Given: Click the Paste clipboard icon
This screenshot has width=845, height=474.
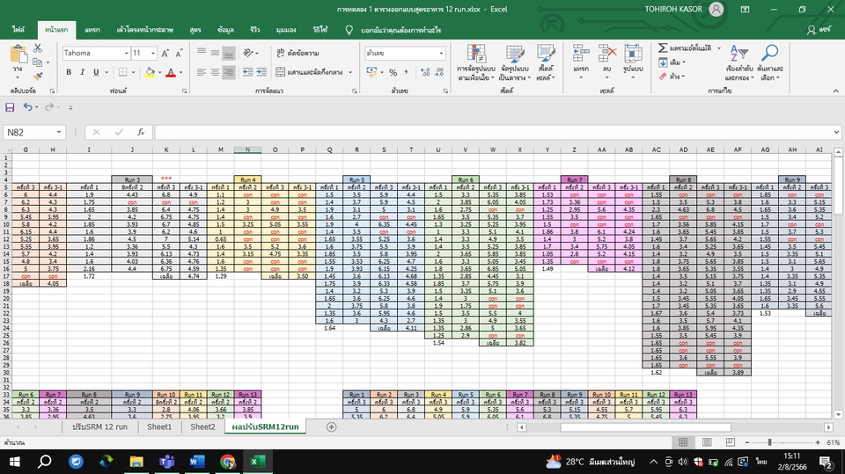Looking at the screenshot, I should [x=18, y=55].
